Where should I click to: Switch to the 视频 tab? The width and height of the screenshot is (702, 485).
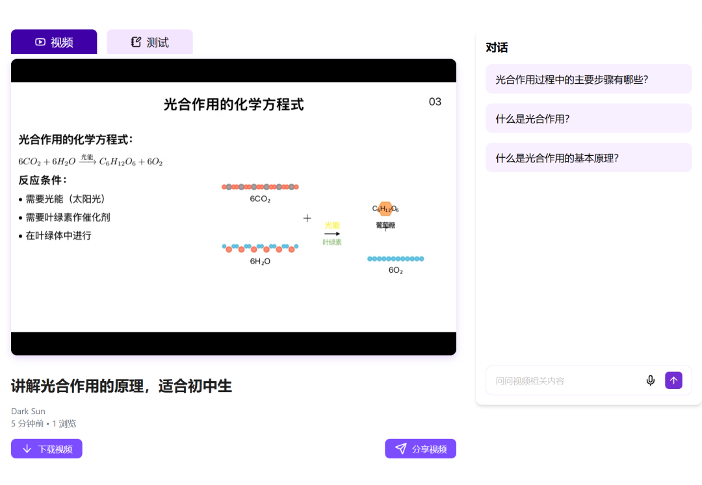[x=54, y=42]
